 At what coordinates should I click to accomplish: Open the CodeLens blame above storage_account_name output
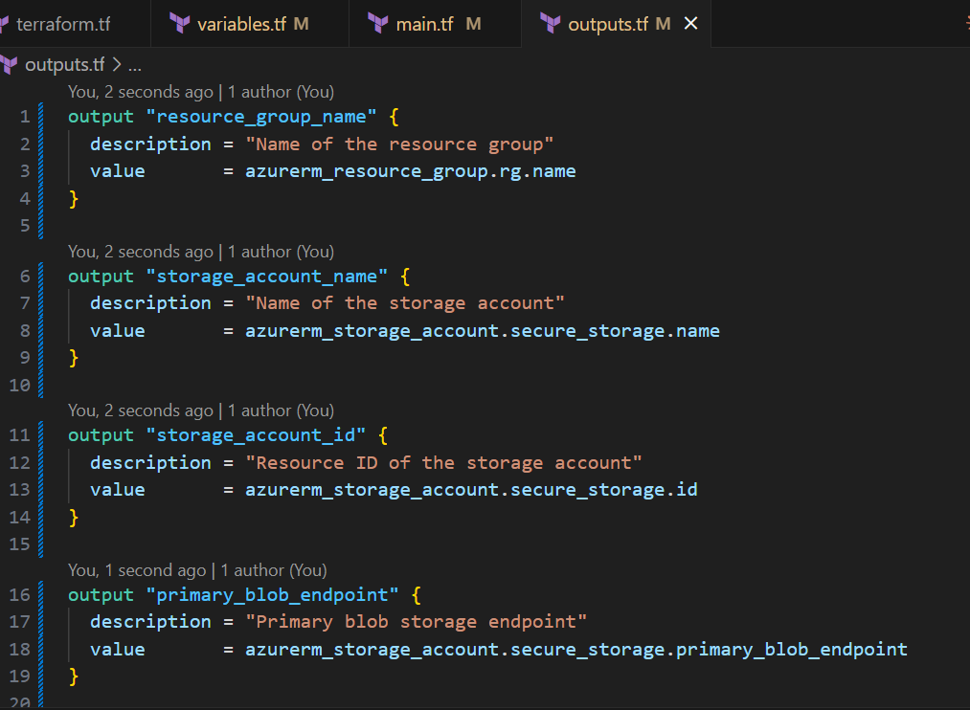coord(200,252)
